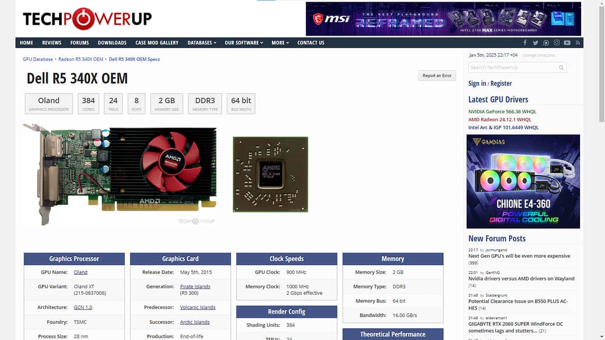The height and width of the screenshot is (340, 605).
Task: Go to the Reviews section
Action: [x=52, y=42]
